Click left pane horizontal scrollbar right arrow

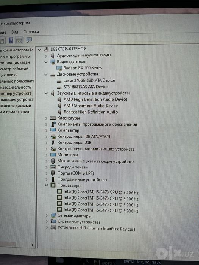(32, 245)
